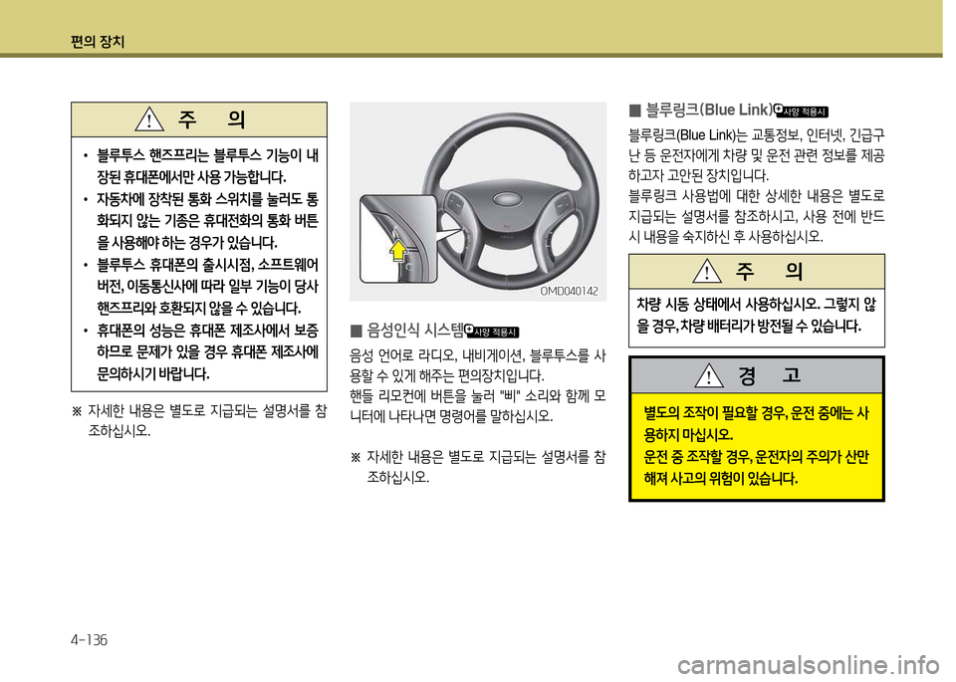
Task: Click the warning triangle in the Blue Link caution box
Action: (707, 271)
